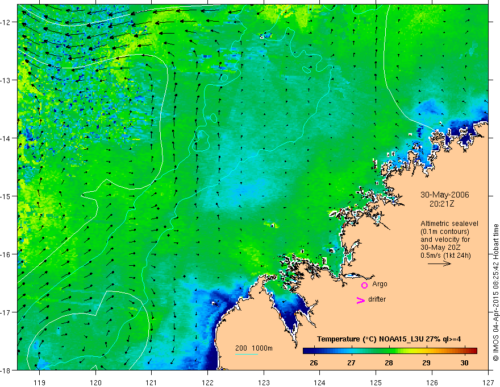Click the latitude axis label -18
This screenshot has width=500, height=387.
6,370
